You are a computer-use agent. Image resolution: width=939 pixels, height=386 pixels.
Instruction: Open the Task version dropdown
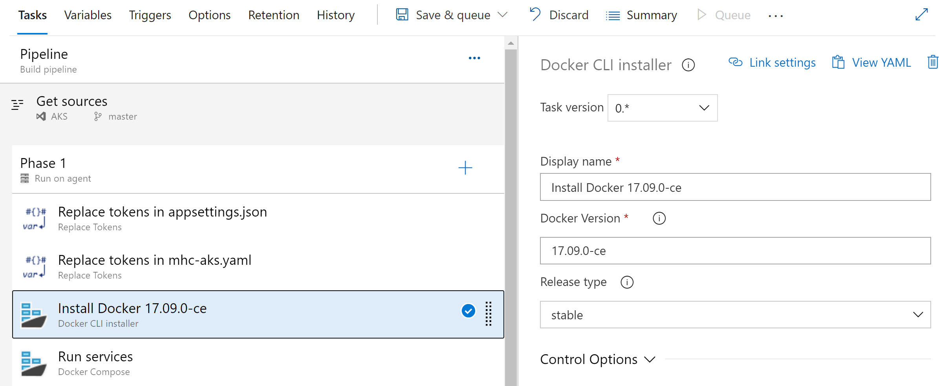tap(663, 107)
